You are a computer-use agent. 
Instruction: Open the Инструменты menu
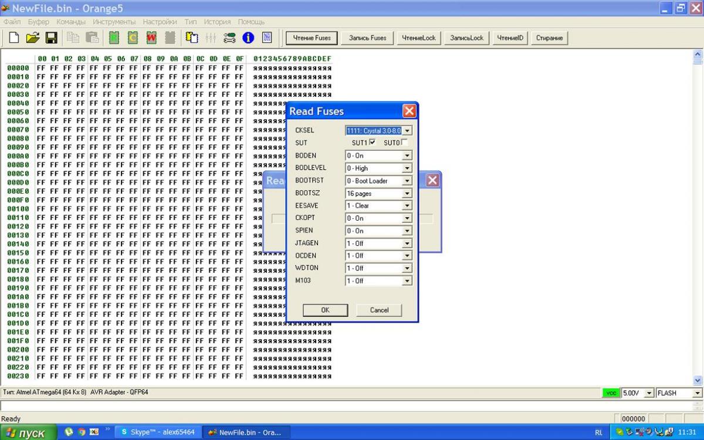[114, 22]
